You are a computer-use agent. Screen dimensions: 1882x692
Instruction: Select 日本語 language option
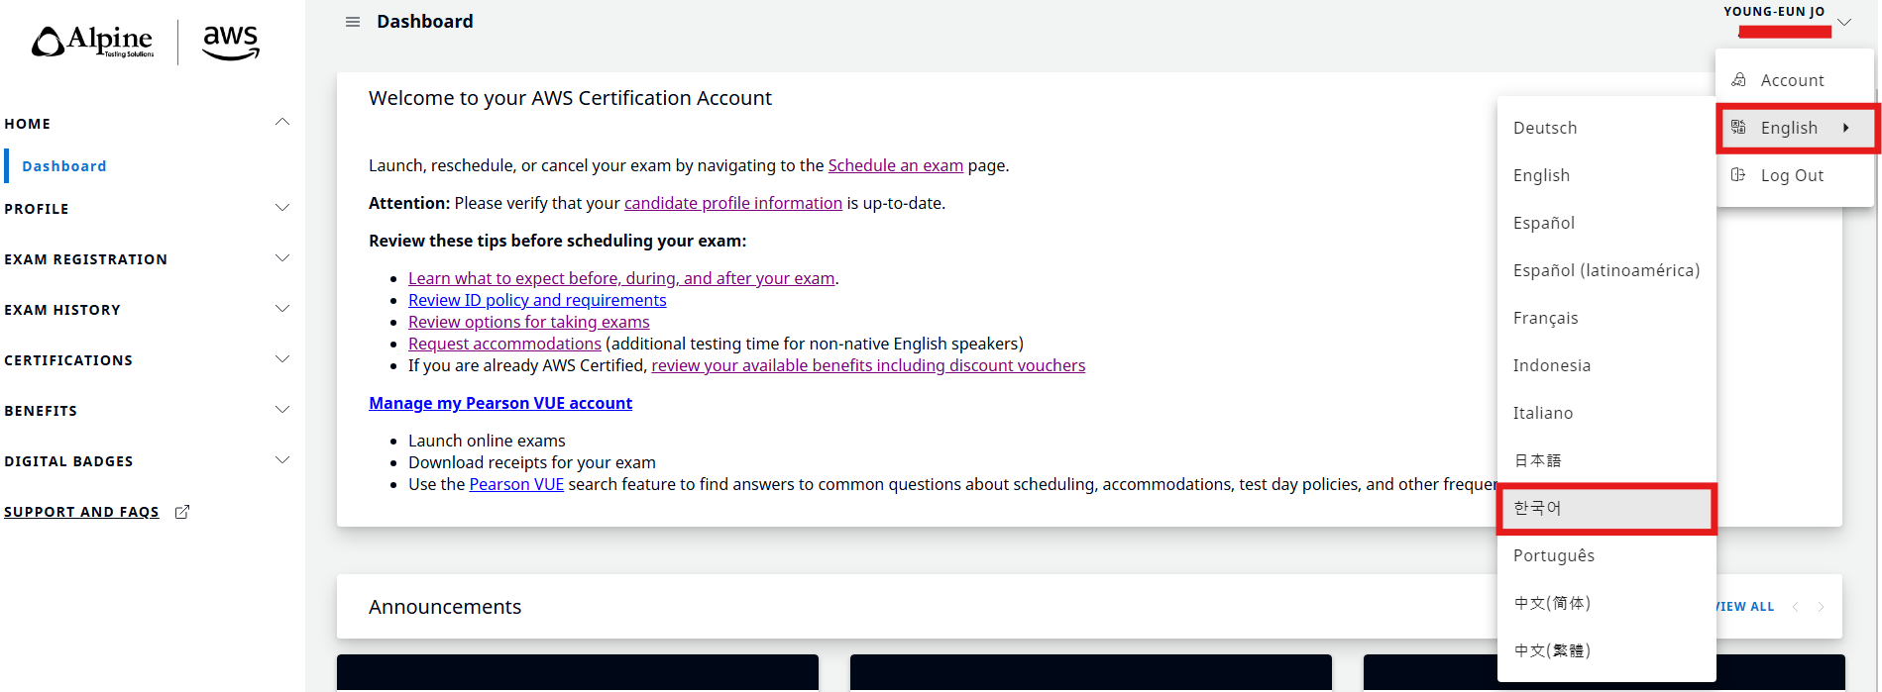pos(1537,460)
